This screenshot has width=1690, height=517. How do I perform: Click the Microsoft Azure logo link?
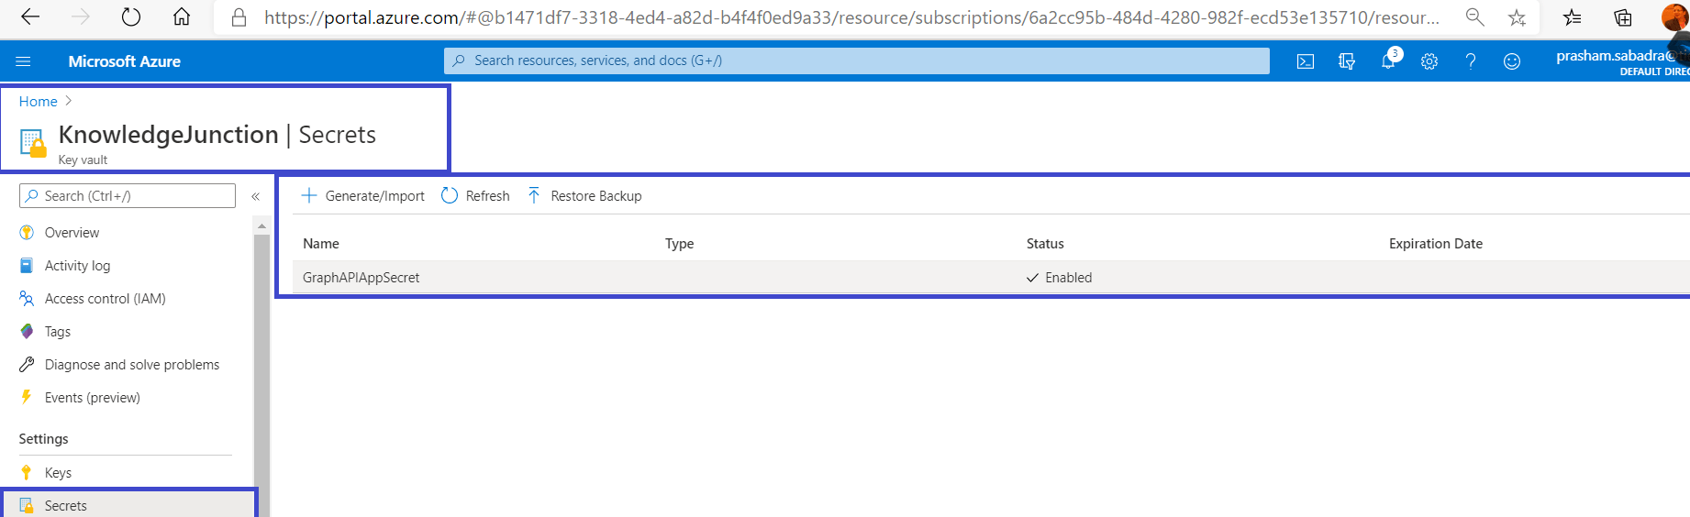click(x=125, y=61)
